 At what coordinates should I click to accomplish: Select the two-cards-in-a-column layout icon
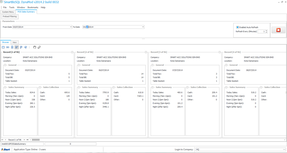point(12,47)
